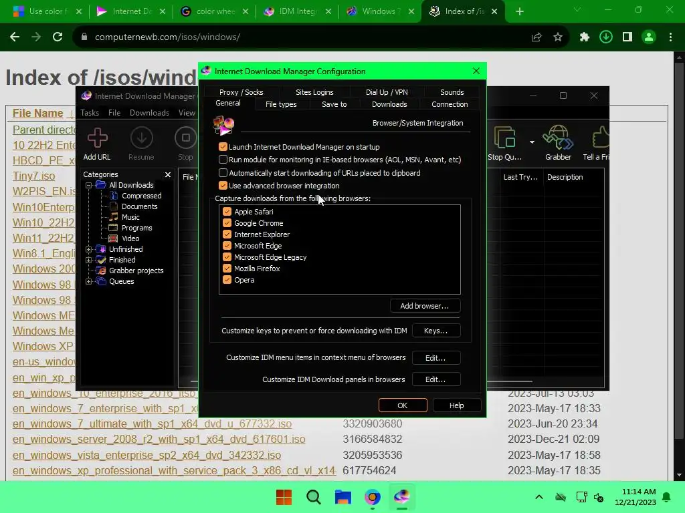This screenshot has height=513, width=685.
Task: Enable IE-based browsers monitoring module checkbox
Action: tap(223, 160)
